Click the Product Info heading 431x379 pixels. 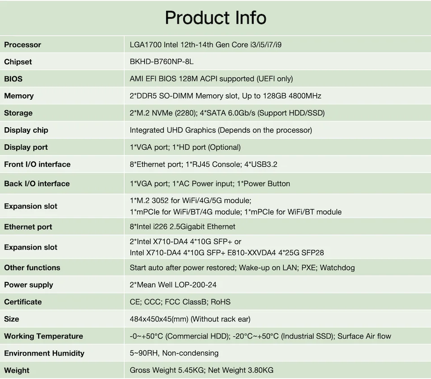215,18
